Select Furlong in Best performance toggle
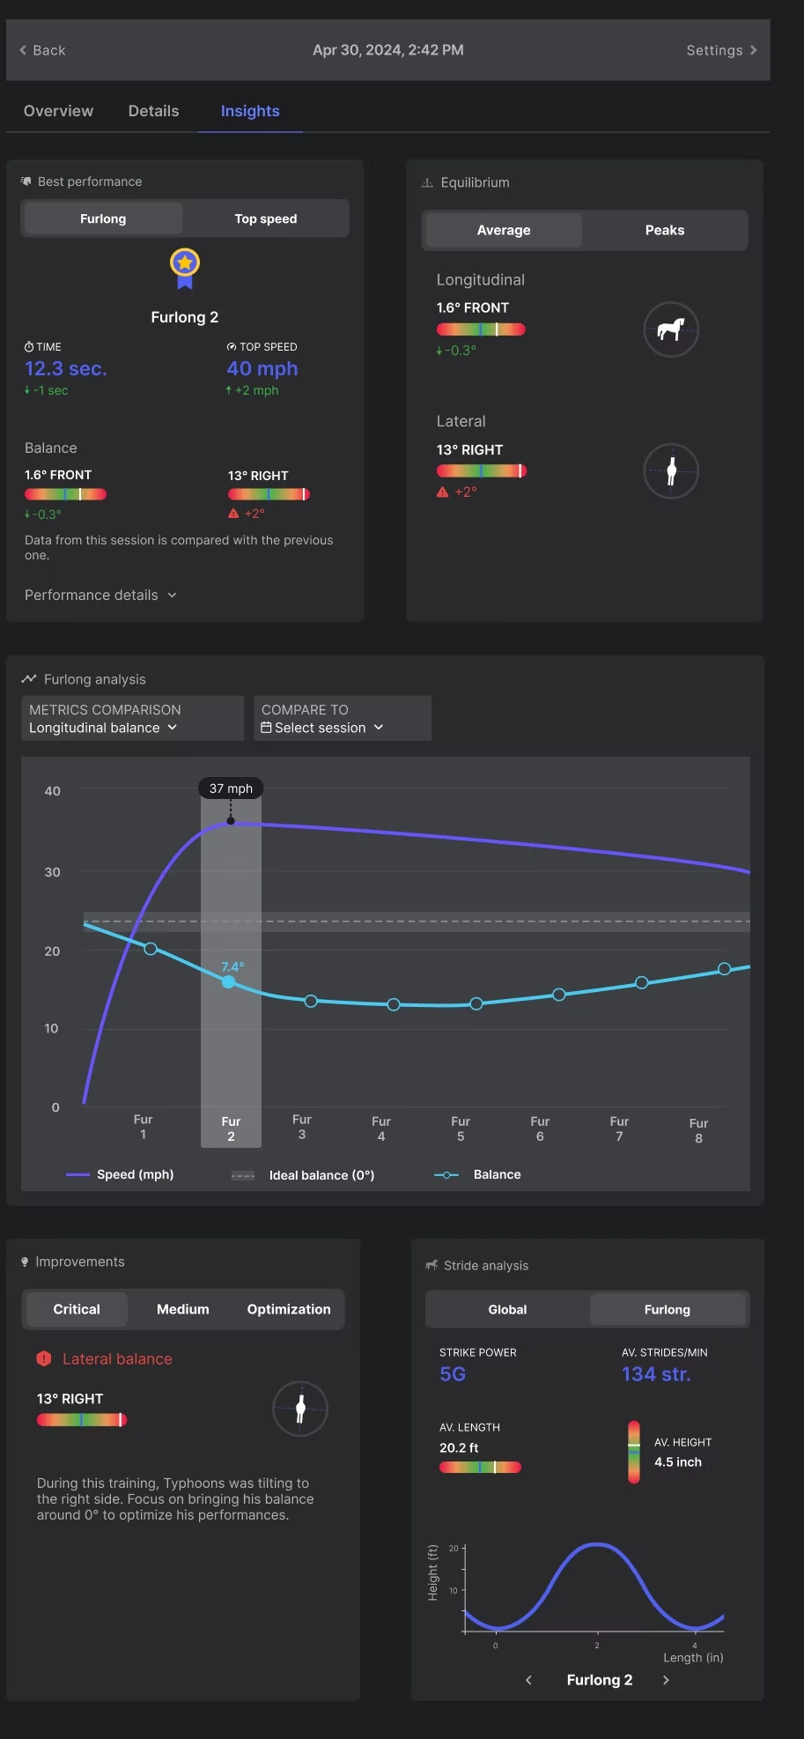This screenshot has height=1739, width=804. 103,218
